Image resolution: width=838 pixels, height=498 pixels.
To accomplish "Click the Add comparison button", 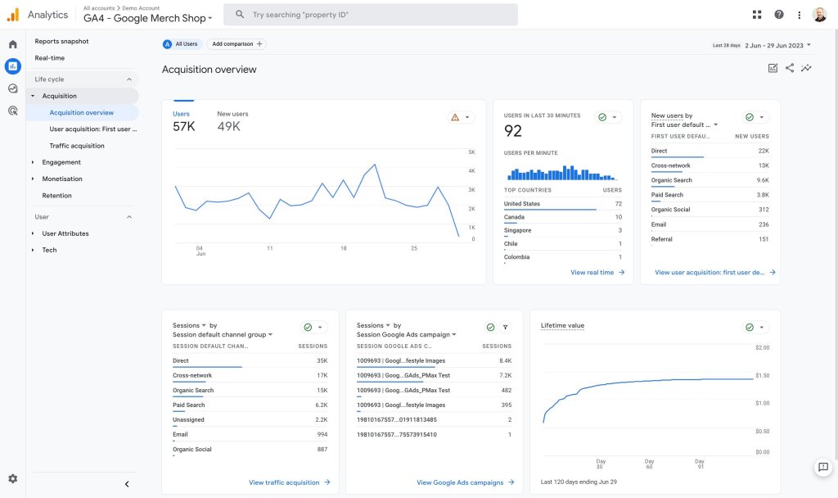I will click(237, 44).
